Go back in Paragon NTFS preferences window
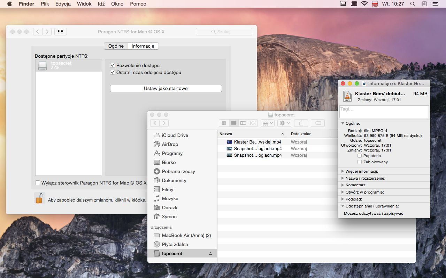 [38, 32]
